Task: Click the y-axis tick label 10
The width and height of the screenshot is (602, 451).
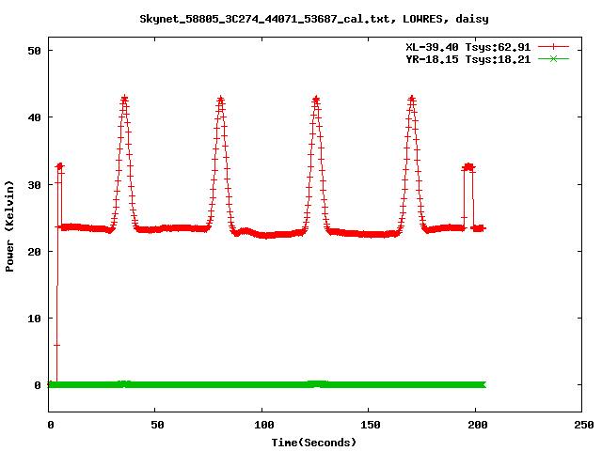Action: pos(34,319)
